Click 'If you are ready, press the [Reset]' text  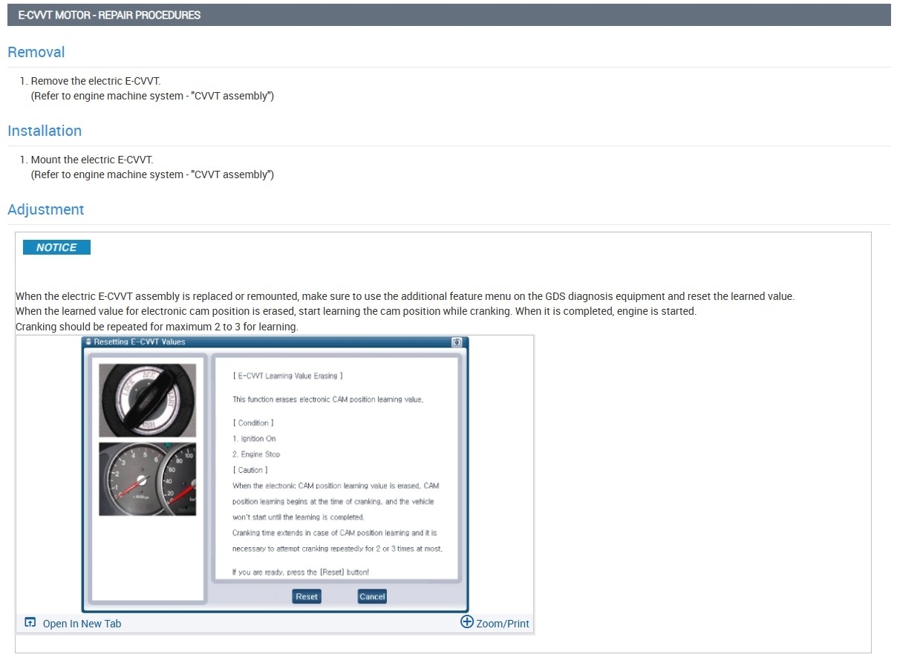[x=301, y=572]
